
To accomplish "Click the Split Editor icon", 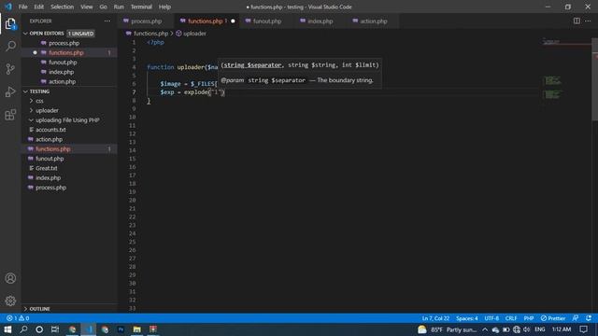I will (x=577, y=21).
